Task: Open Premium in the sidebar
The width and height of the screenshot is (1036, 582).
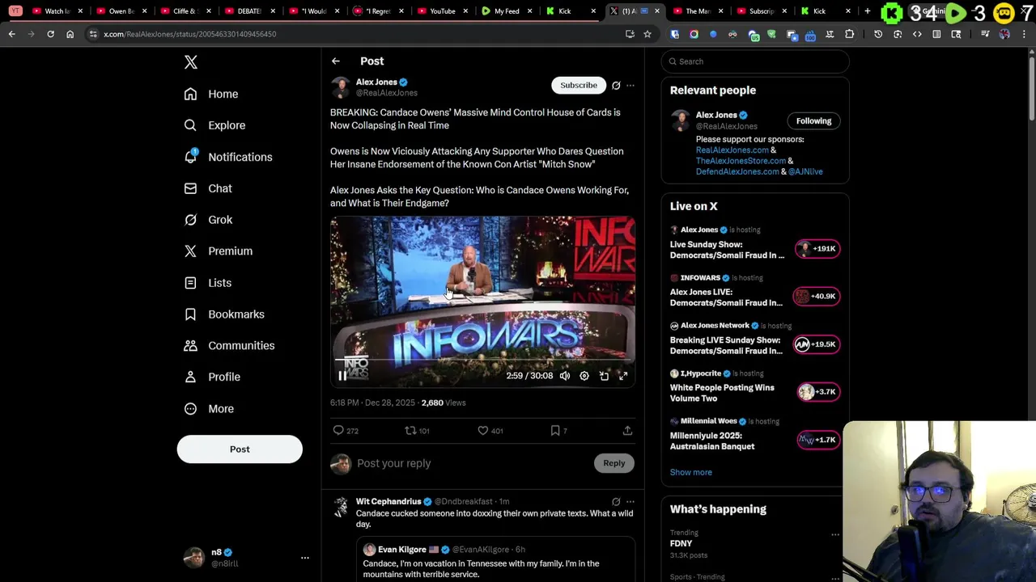Action: pyautogui.click(x=219, y=251)
